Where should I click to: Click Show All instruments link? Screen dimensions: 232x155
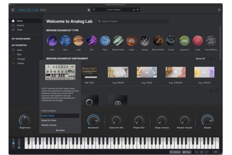(x=200, y=59)
